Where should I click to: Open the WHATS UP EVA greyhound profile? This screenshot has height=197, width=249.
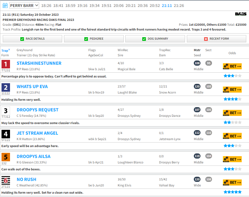pyautogui.click(x=32, y=87)
